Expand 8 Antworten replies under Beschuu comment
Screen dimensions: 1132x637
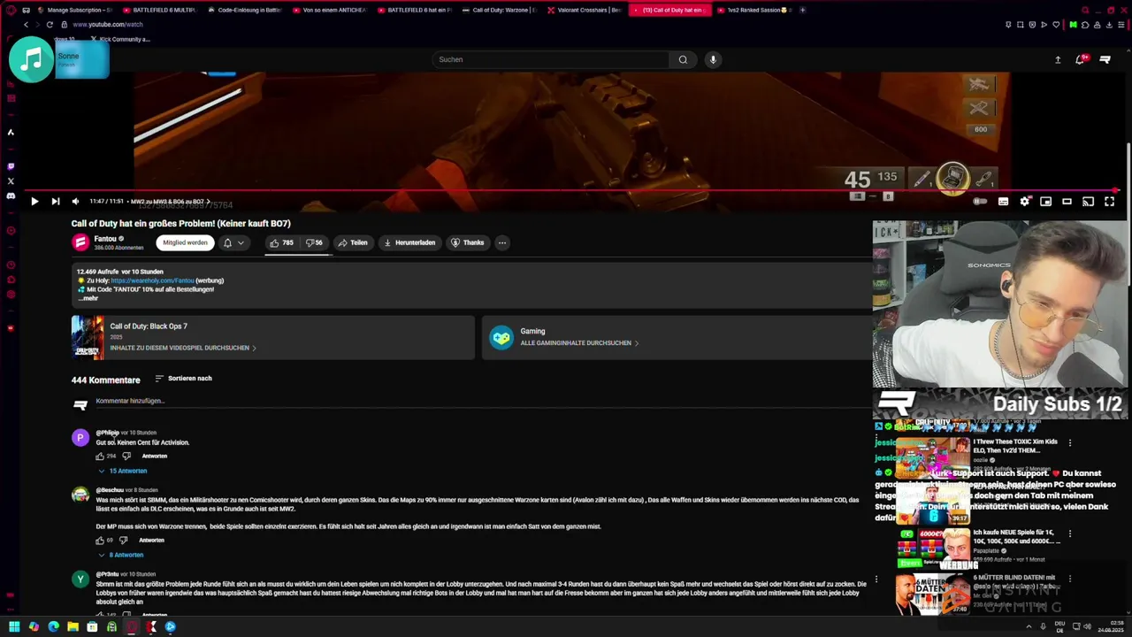tap(120, 555)
